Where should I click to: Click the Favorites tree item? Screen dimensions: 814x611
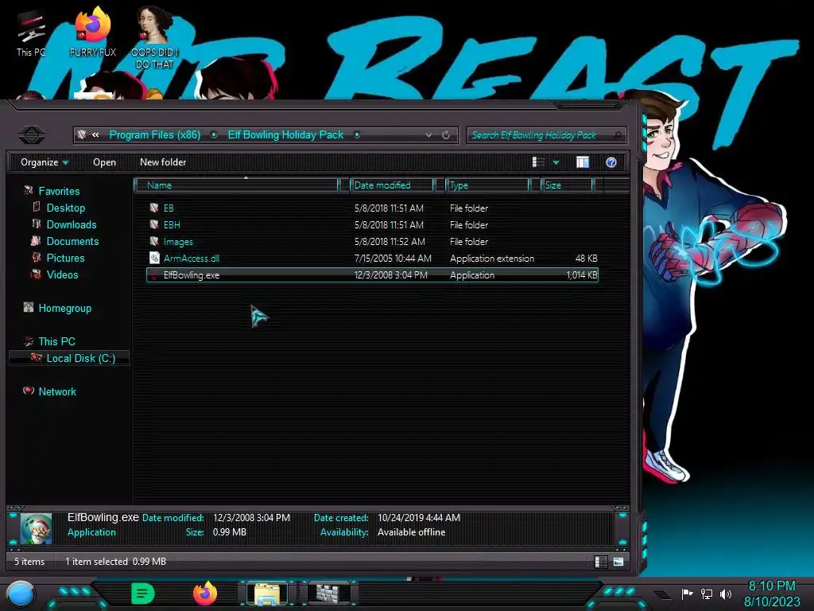click(59, 191)
